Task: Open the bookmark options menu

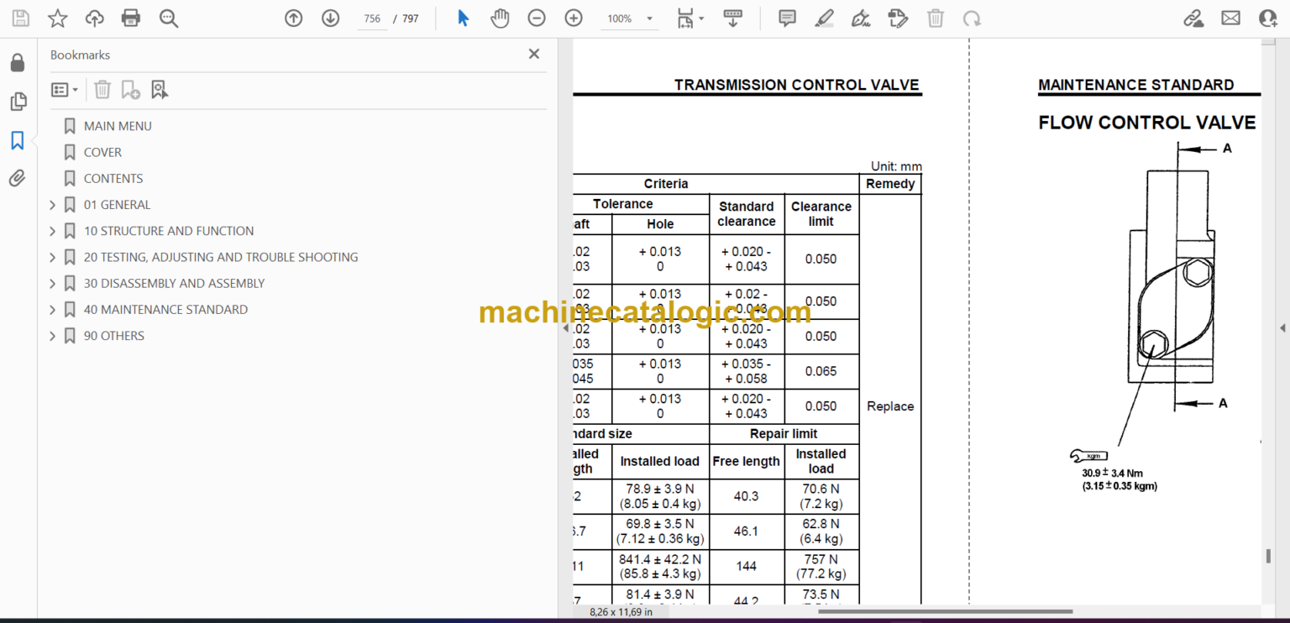Action: tap(65, 89)
